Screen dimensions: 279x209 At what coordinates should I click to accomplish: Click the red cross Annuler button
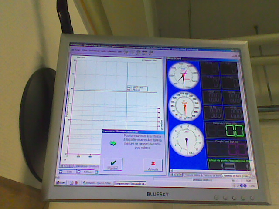click(x=153, y=165)
